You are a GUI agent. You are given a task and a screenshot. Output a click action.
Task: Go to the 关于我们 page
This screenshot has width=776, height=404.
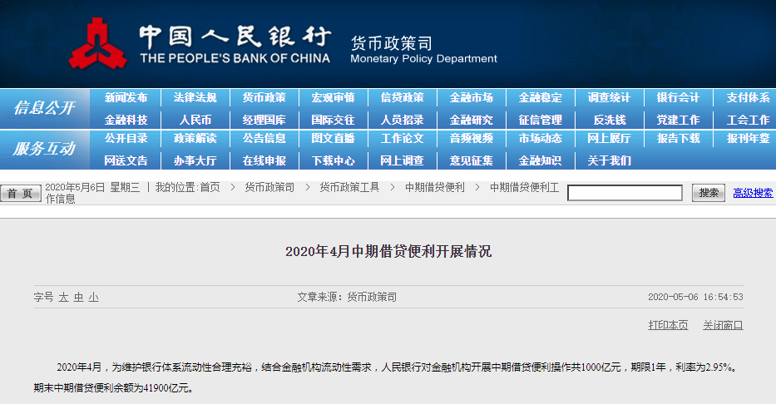click(609, 160)
